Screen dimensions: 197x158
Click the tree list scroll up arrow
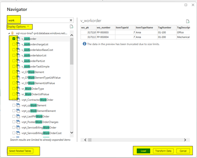(x=72, y=35)
